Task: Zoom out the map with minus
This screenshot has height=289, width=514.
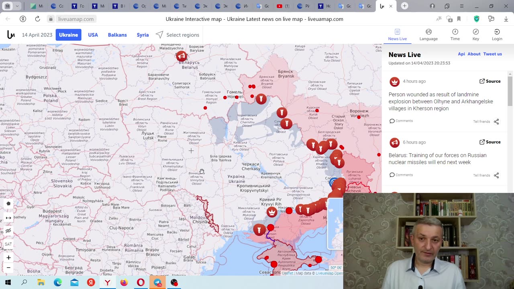Action: (8, 267)
